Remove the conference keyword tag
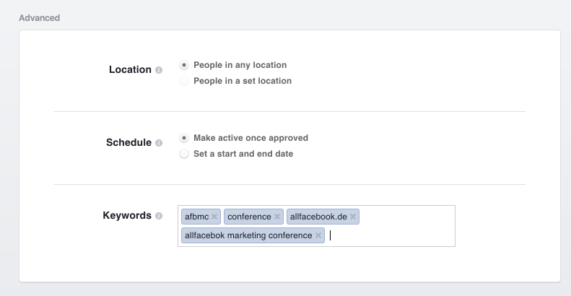Viewport: 571px width, 296px height. pyautogui.click(x=277, y=217)
